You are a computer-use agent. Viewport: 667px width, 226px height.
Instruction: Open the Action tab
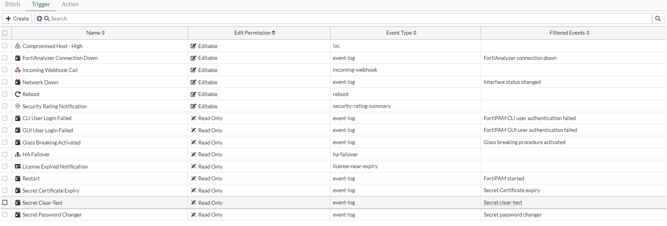click(x=70, y=4)
